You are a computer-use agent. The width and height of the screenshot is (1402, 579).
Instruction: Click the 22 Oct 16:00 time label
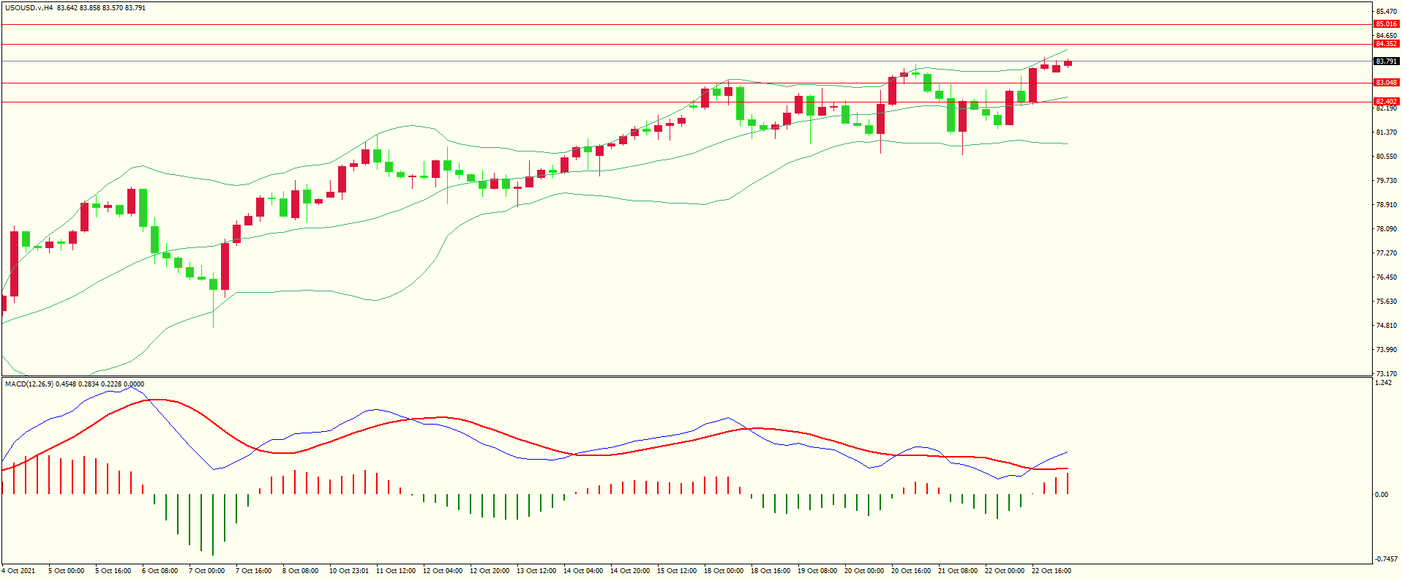pyautogui.click(x=1051, y=571)
